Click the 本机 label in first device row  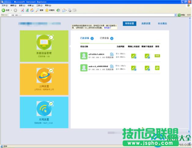pos(157,56)
